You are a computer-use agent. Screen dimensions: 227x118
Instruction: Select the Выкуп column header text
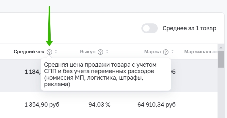pyautogui.click(x=88, y=52)
